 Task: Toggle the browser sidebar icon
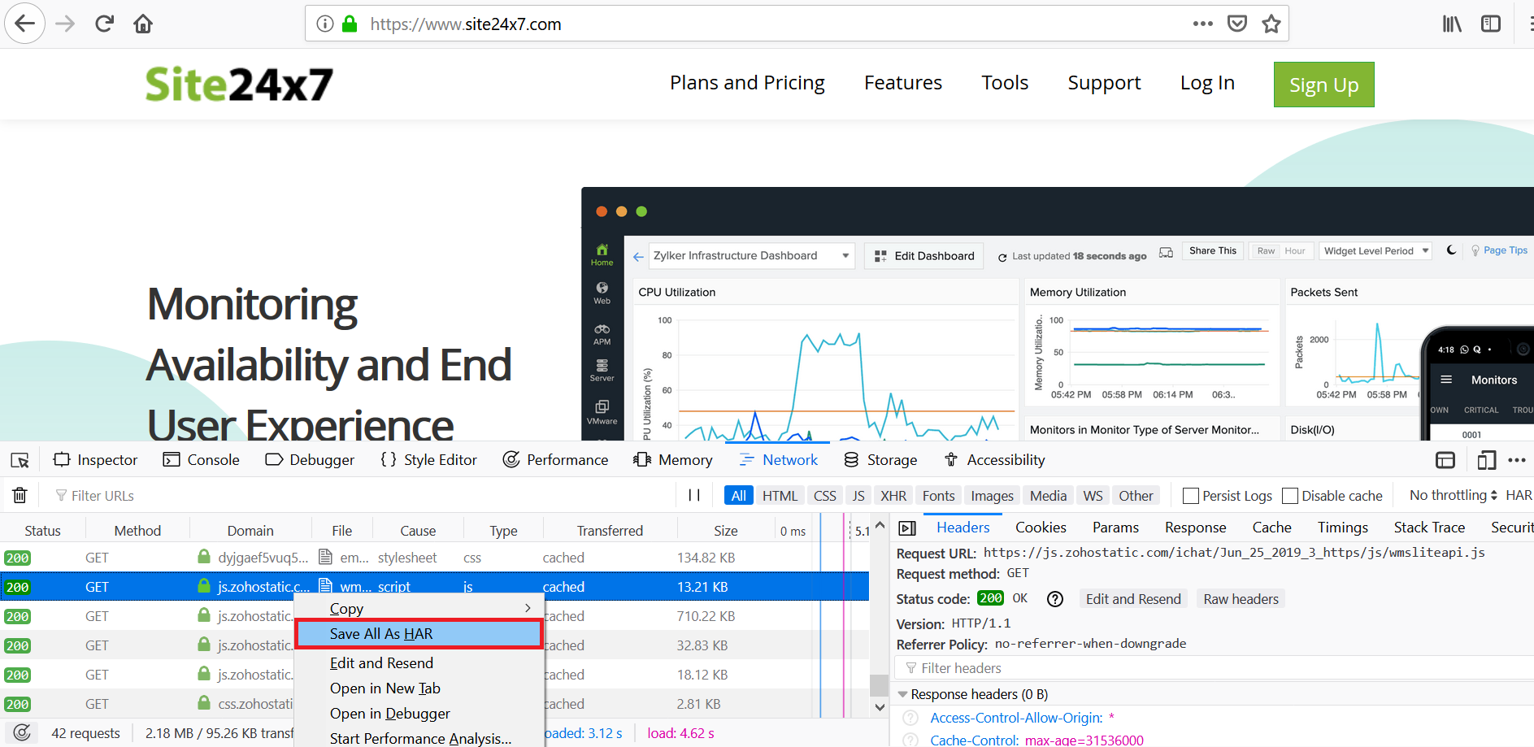click(1491, 24)
